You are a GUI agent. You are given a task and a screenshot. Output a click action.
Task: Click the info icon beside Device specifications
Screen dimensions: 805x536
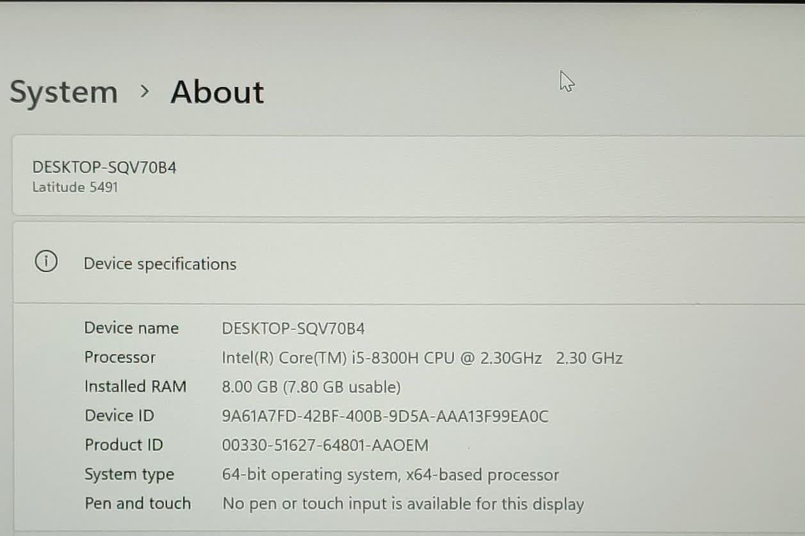(x=46, y=262)
